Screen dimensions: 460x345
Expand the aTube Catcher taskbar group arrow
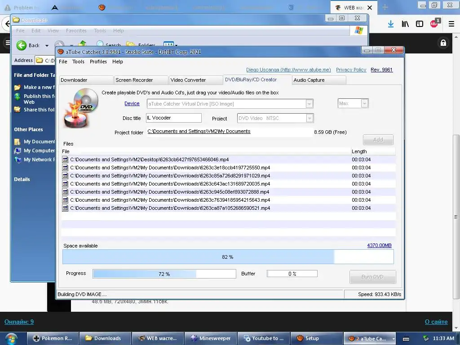394,339
